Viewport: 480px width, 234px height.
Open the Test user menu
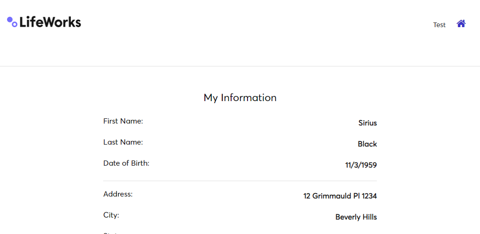coord(439,25)
